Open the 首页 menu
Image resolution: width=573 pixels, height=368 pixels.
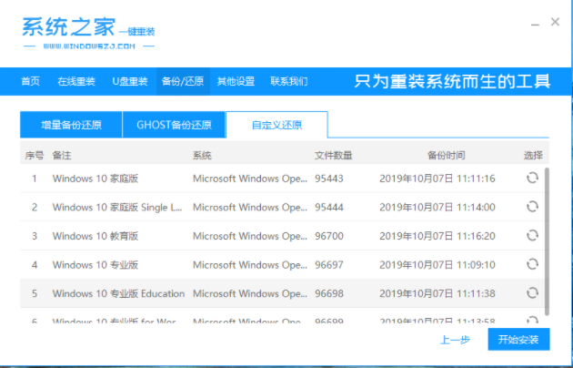point(31,81)
